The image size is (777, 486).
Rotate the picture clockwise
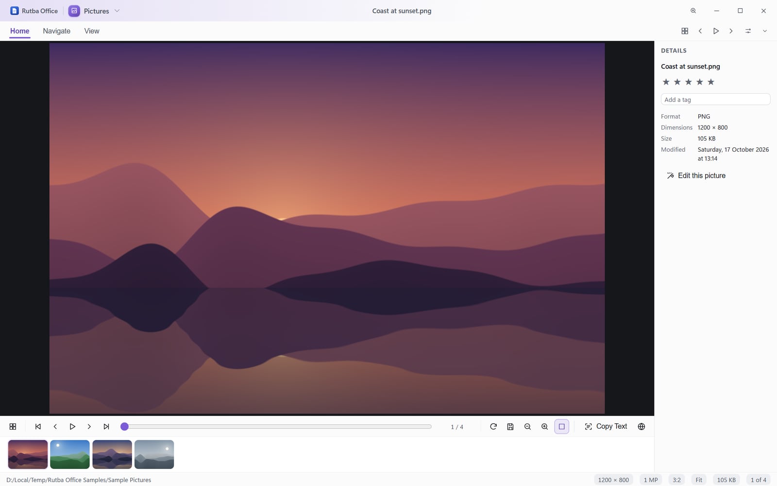[x=493, y=427]
